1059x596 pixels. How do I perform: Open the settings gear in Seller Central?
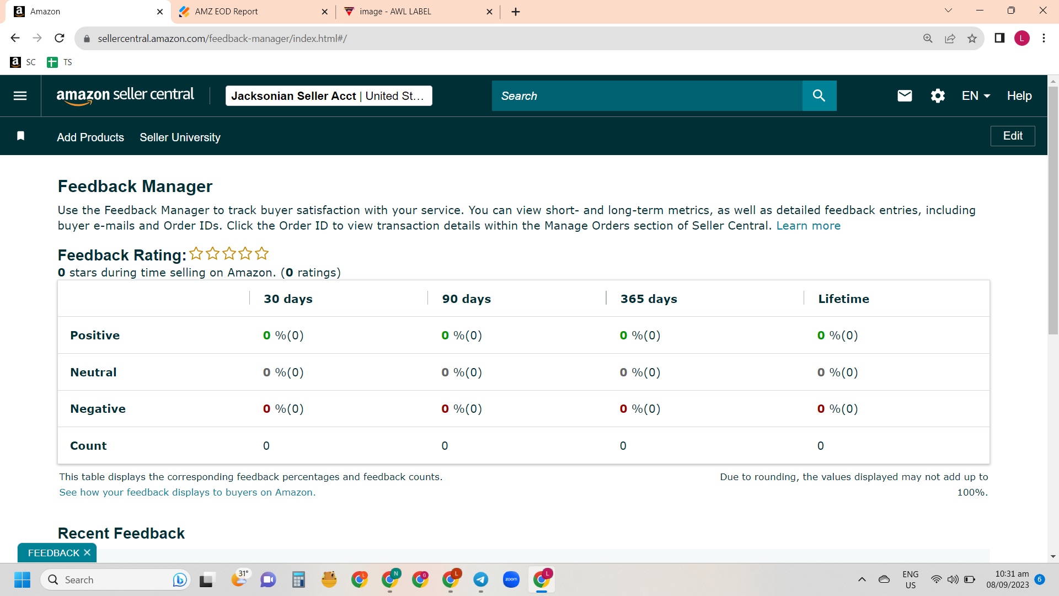coord(938,96)
